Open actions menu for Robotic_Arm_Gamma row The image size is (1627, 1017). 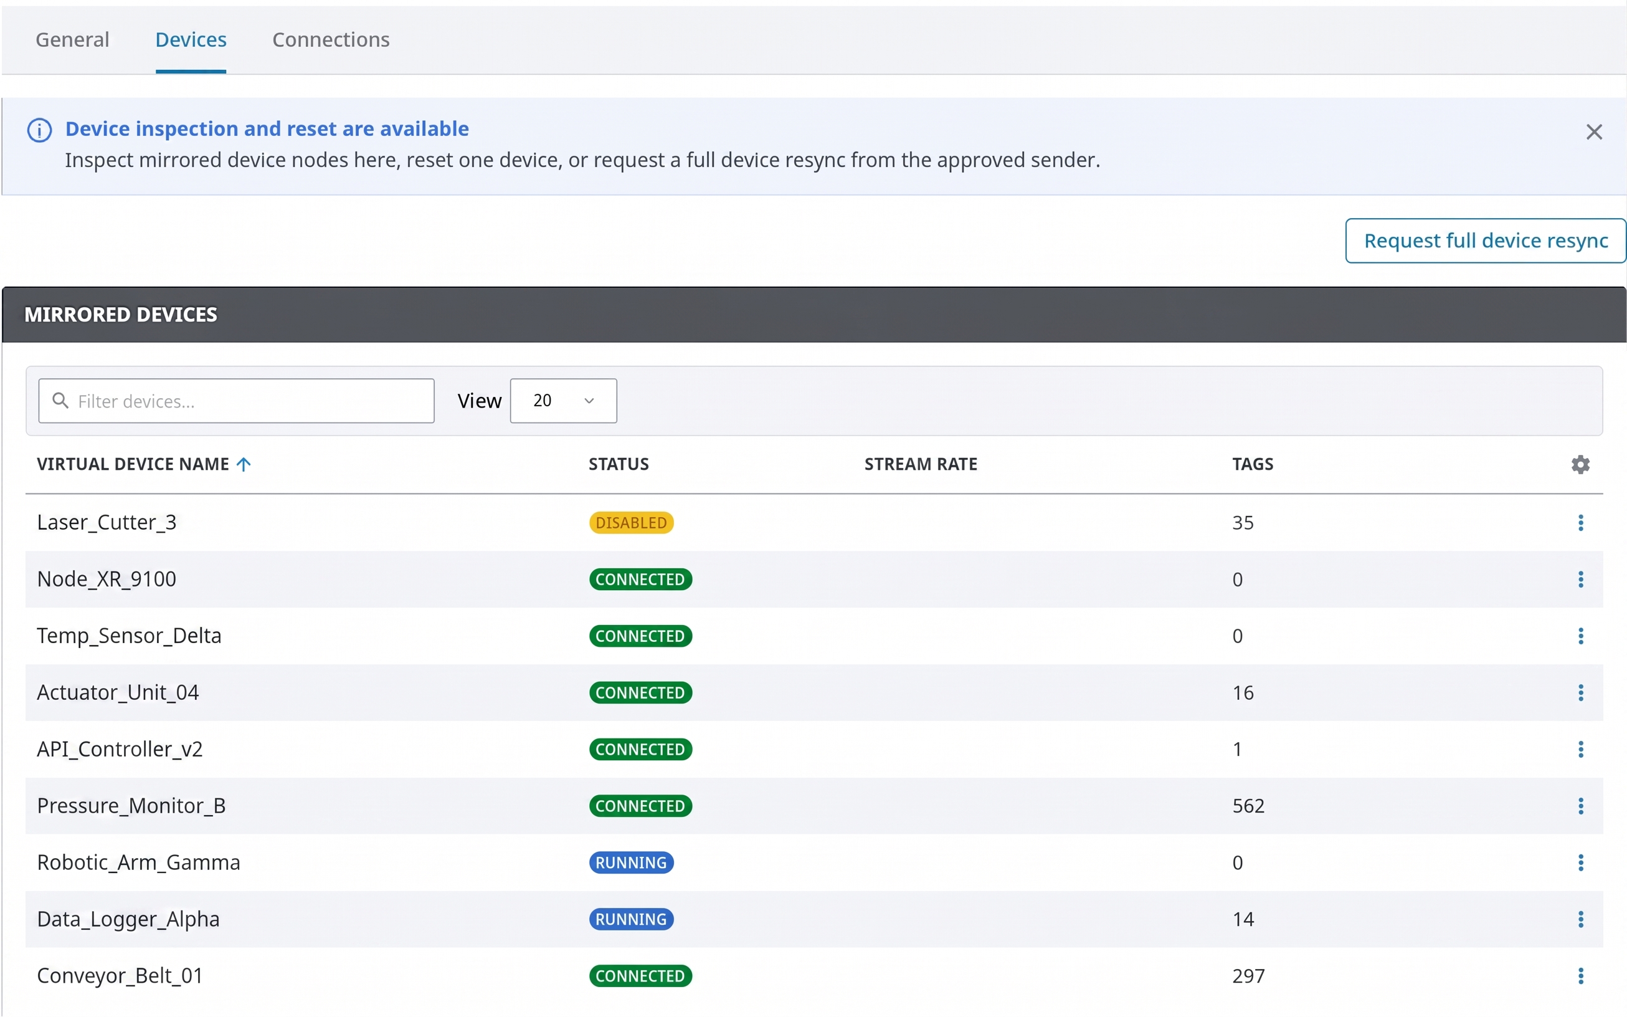(1580, 862)
